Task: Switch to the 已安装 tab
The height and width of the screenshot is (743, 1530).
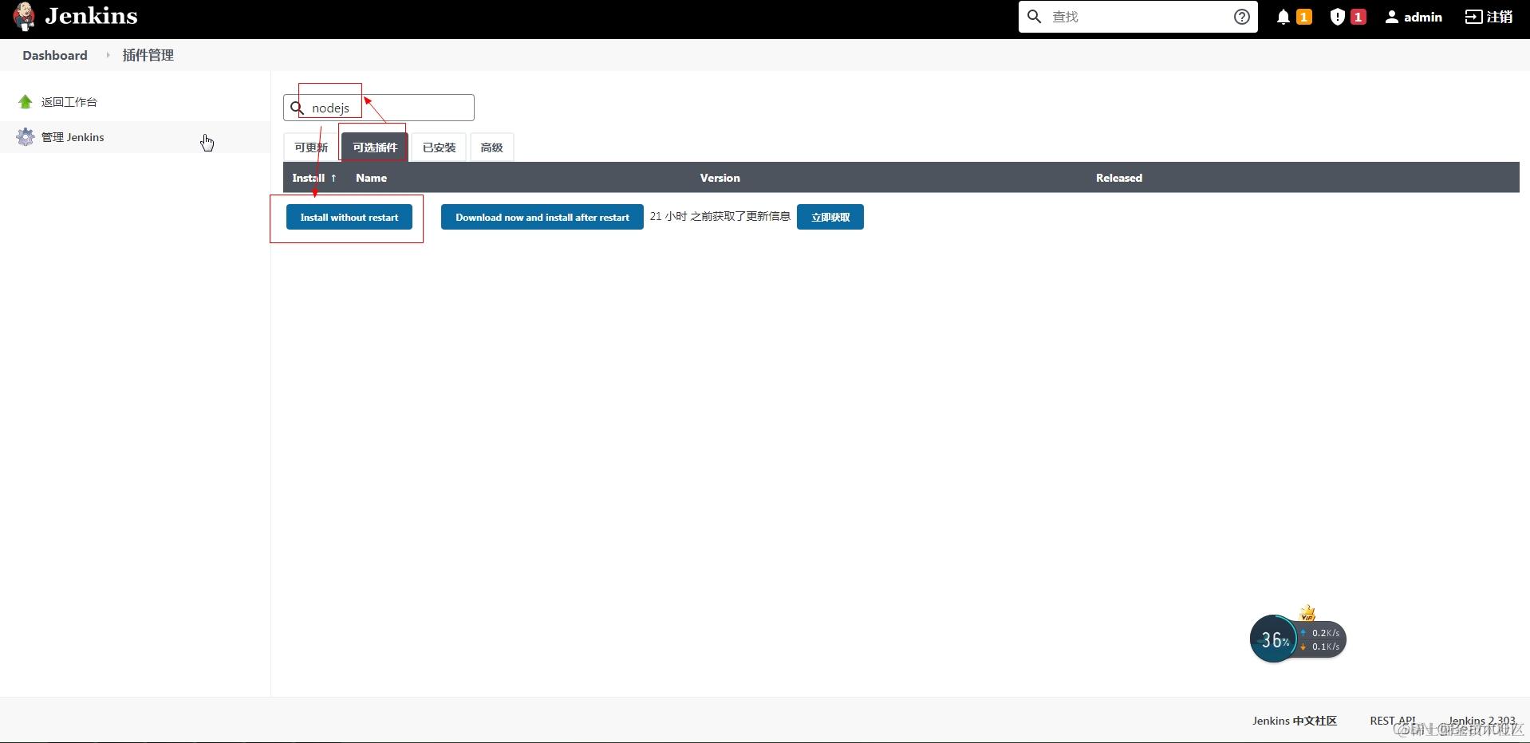Action: [x=439, y=147]
